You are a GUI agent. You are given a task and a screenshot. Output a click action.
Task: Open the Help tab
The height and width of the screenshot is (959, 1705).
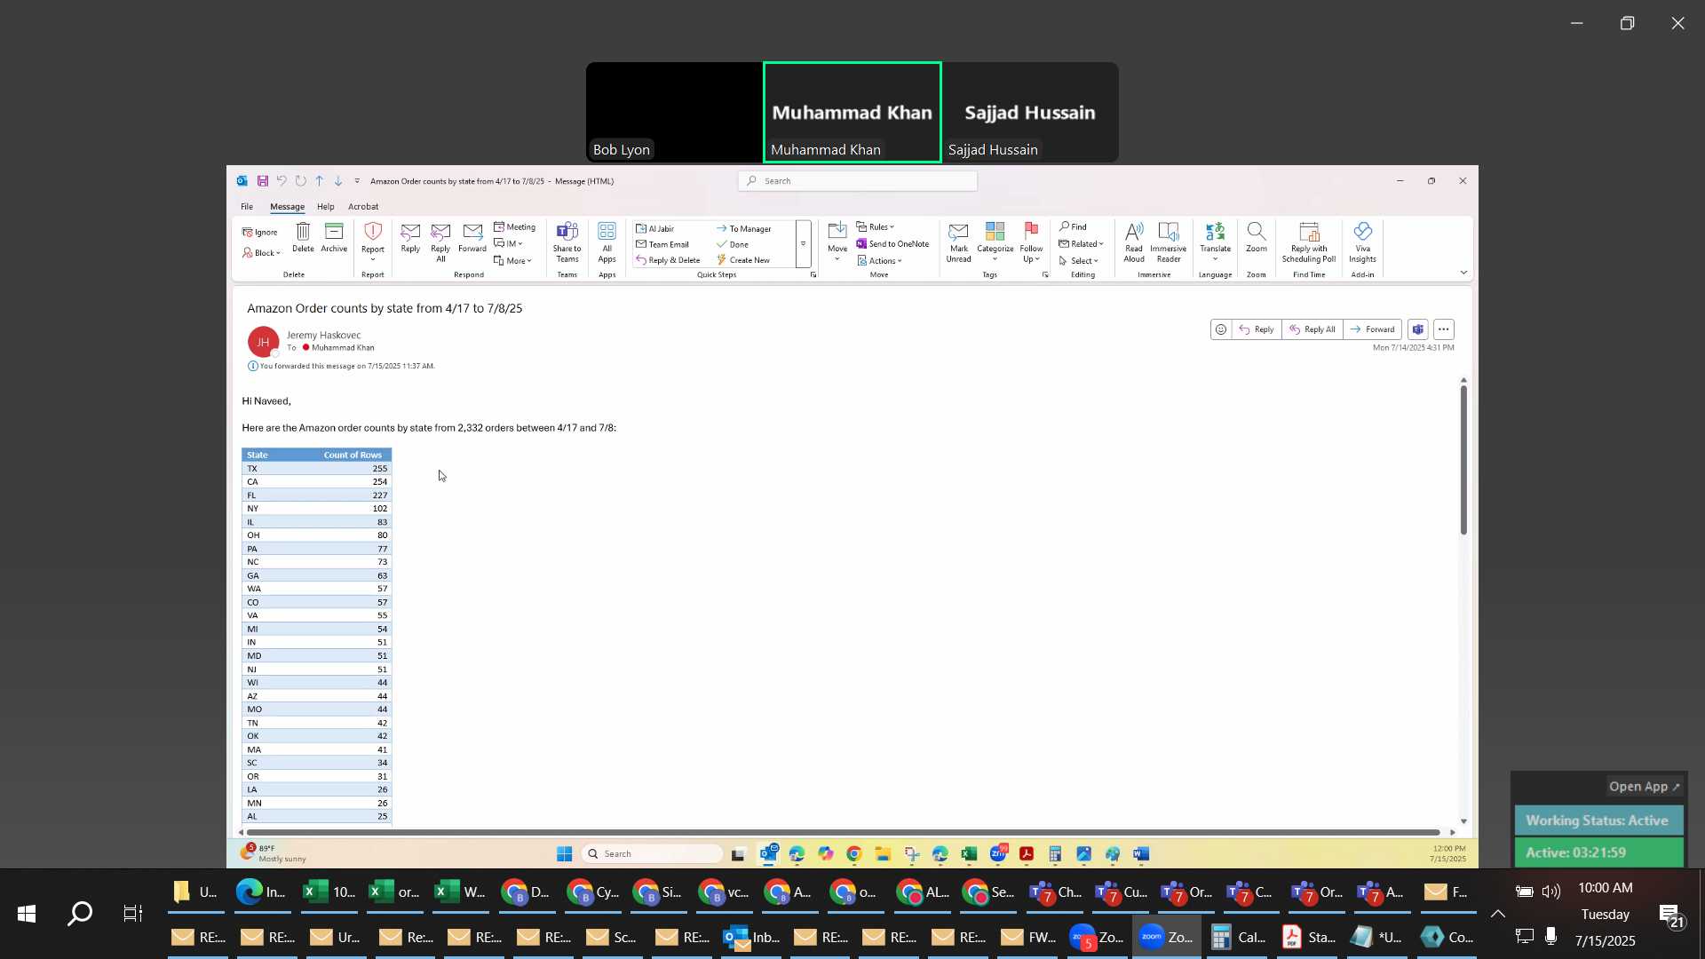click(x=326, y=207)
